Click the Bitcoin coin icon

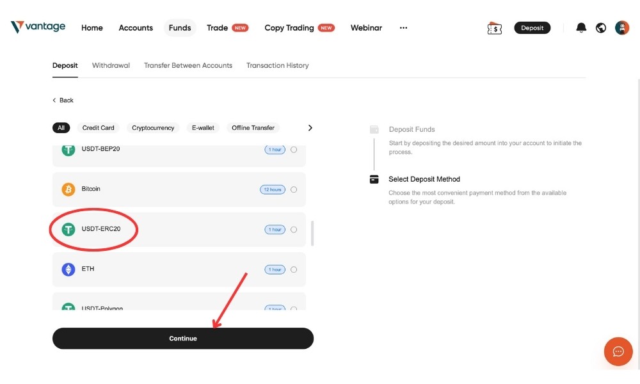pos(68,189)
